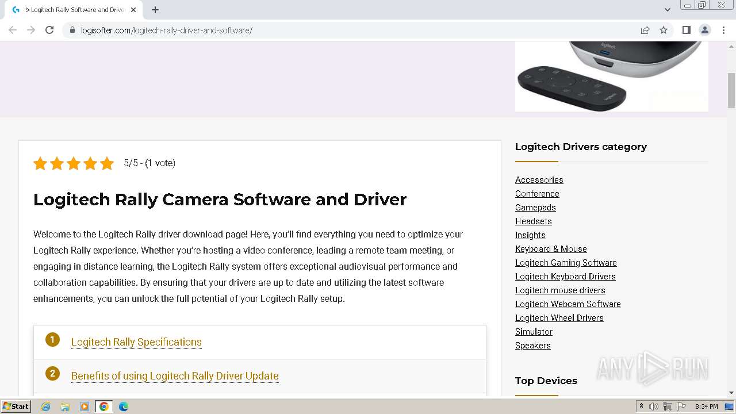Viewport: 736px width, 414px height.
Task: Launch Internet Explorer from taskbar
Action: (45, 407)
